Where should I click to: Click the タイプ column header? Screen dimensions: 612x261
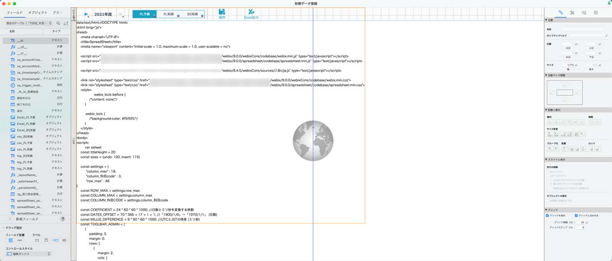[56, 31]
